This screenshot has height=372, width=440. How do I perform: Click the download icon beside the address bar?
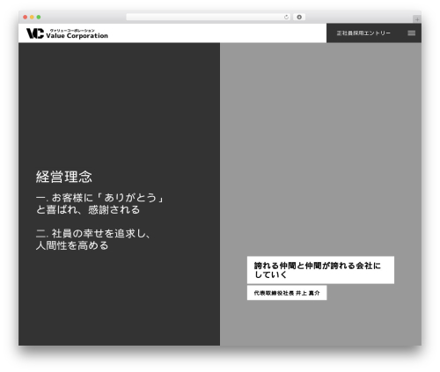tap(299, 17)
